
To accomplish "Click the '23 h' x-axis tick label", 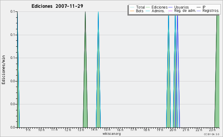I will pos(212,130).
